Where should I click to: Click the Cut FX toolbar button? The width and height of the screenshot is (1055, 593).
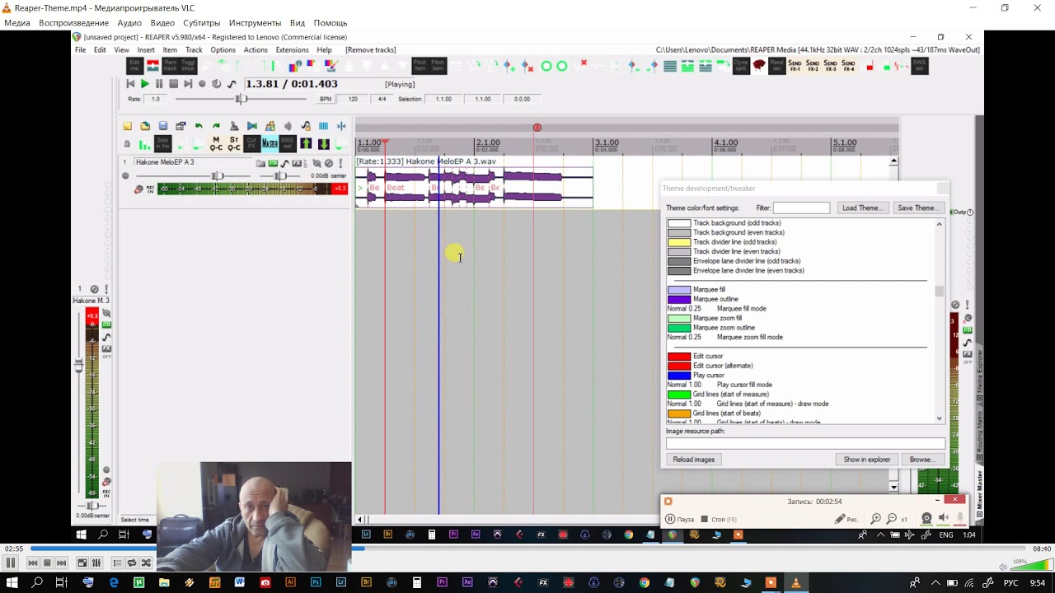click(252, 144)
